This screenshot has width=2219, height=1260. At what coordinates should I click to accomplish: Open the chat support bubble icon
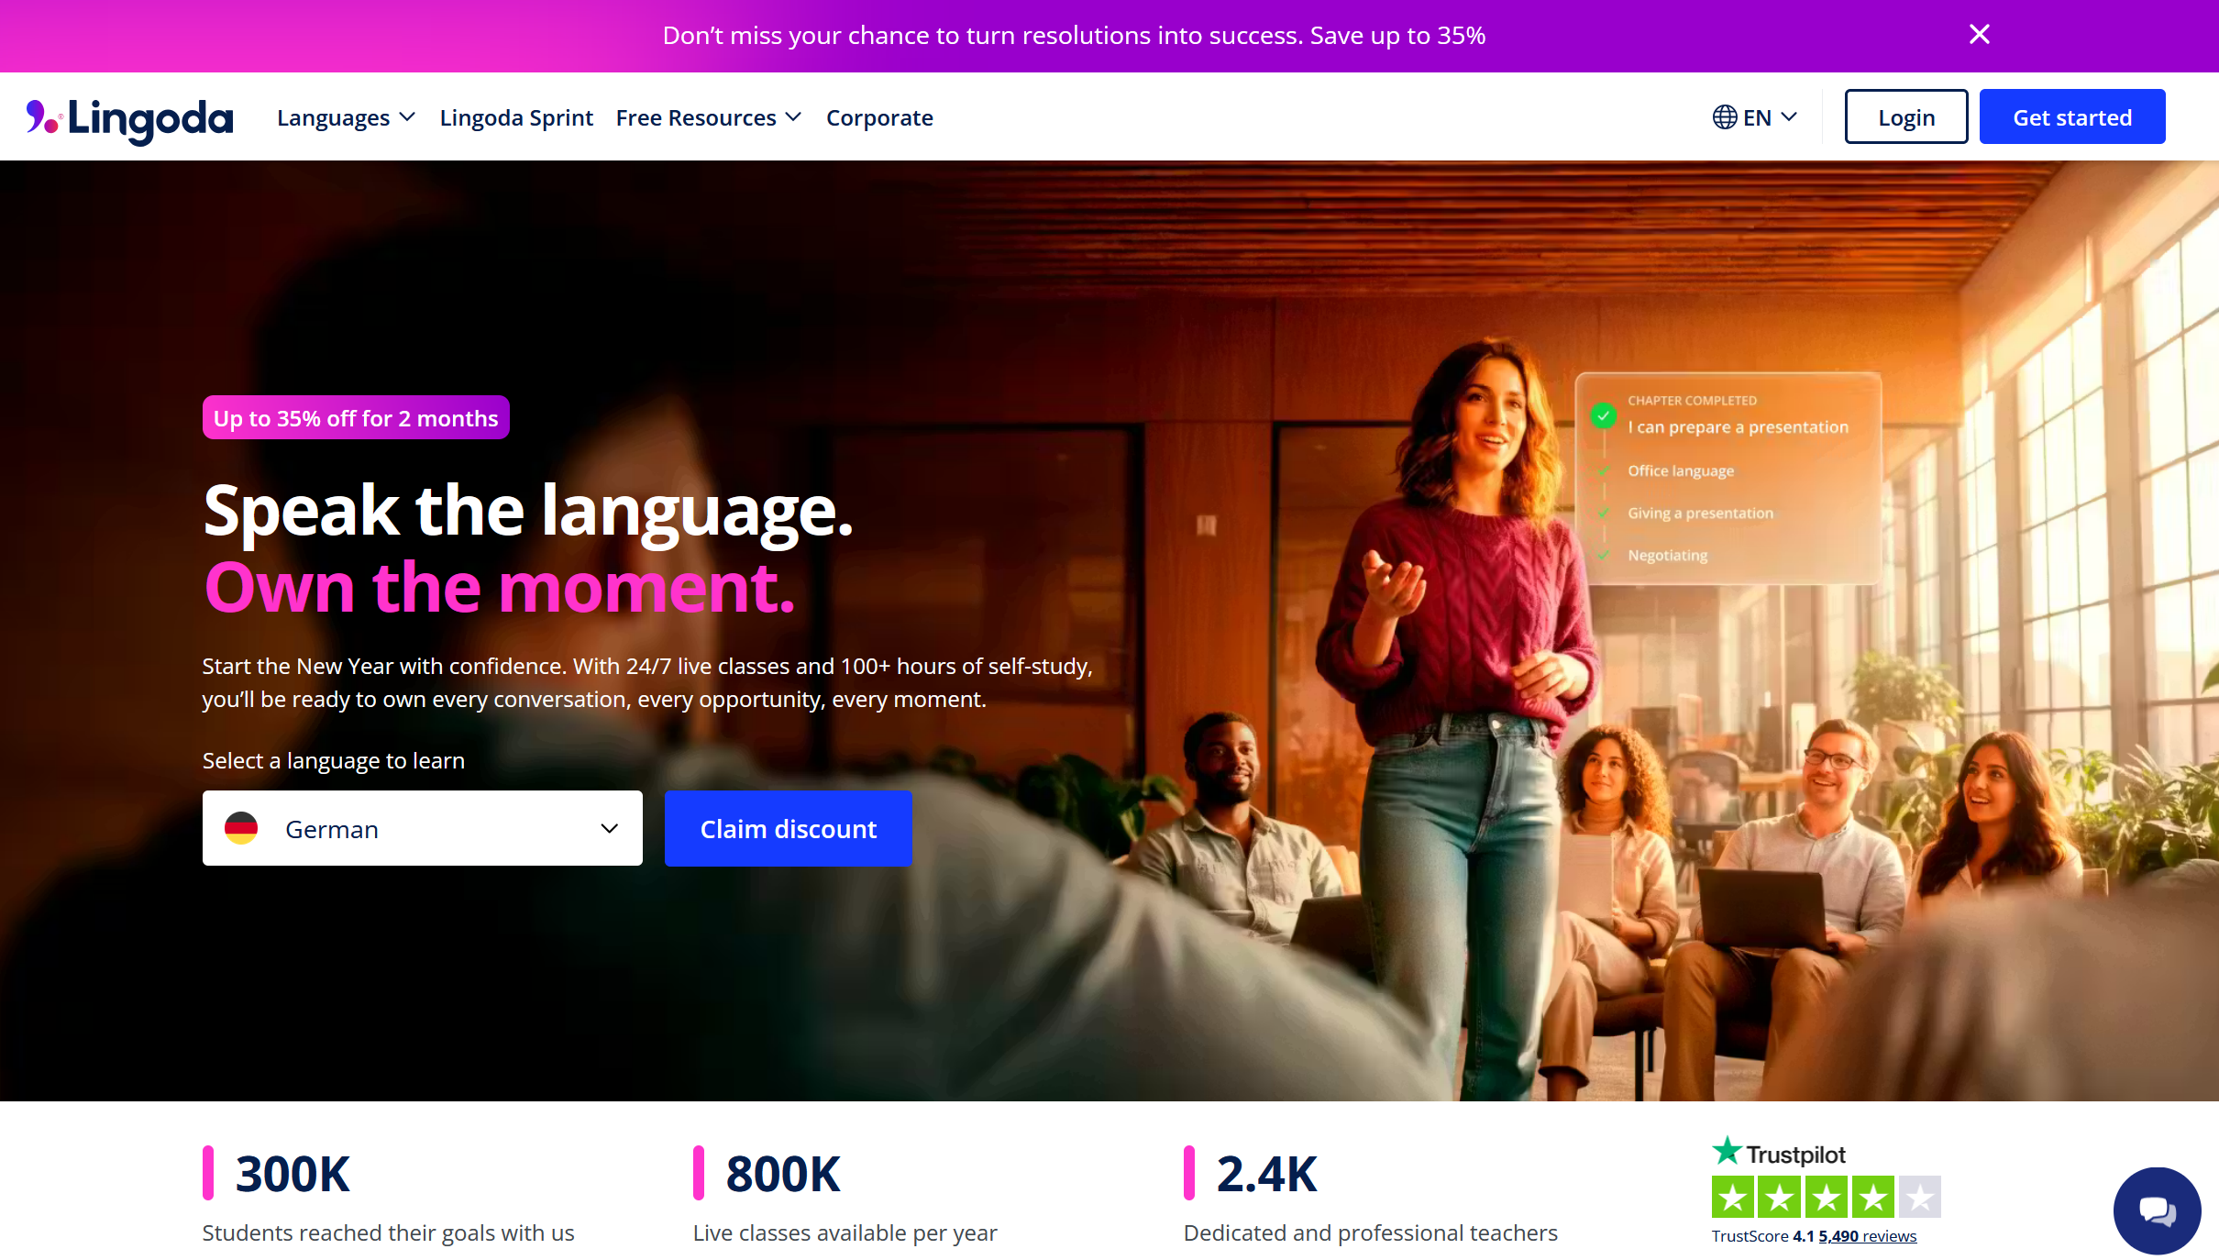(x=2157, y=1210)
